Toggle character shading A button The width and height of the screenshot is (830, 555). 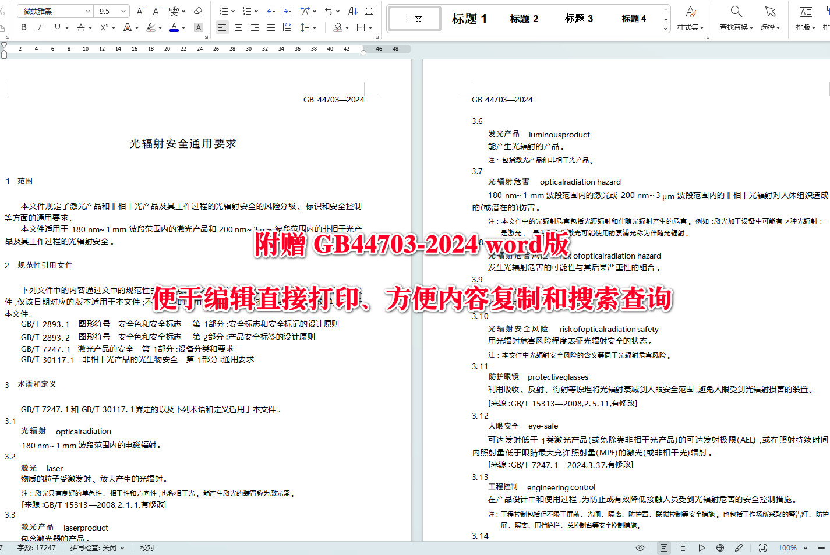(x=198, y=27)
